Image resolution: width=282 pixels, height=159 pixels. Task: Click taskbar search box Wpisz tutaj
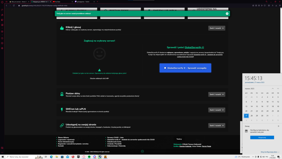click(x=24, y=157)
